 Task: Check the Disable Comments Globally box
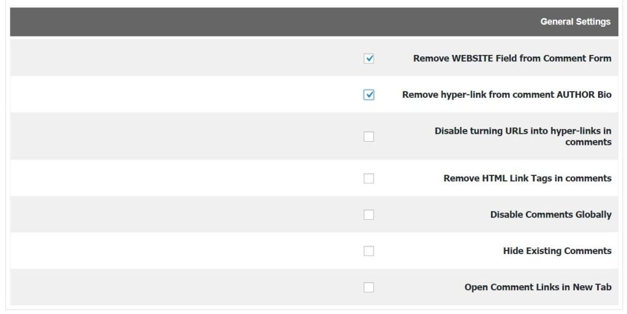[369, 214]
